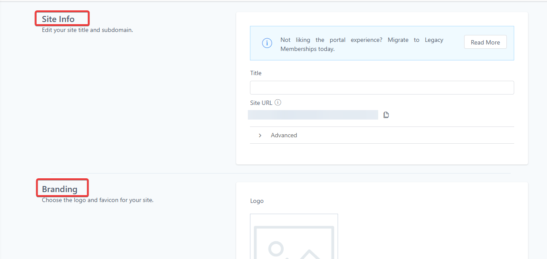Image resolution: width=547 pixels, height=259 pixels.
Task: Click the Advanced label text
Action: [x=284, y=136]
